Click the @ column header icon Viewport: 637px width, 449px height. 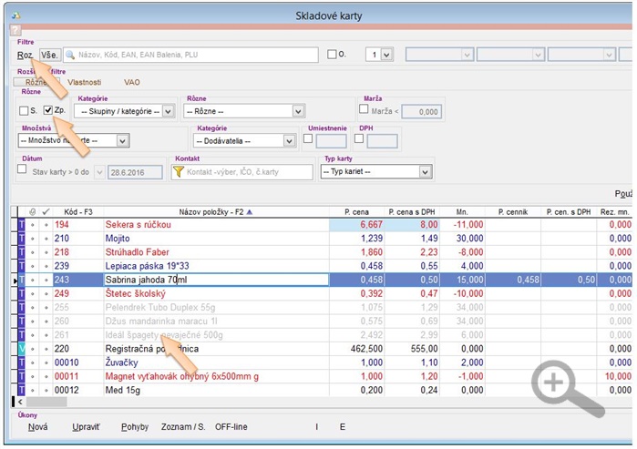33,211
